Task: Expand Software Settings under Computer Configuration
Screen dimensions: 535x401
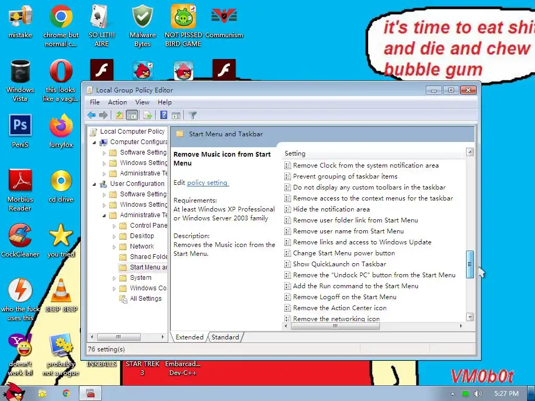Action: coord(104,153)
